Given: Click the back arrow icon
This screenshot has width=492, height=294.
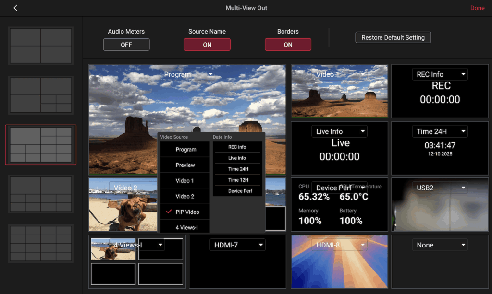Looking at the screenshot, I should 15,8.
